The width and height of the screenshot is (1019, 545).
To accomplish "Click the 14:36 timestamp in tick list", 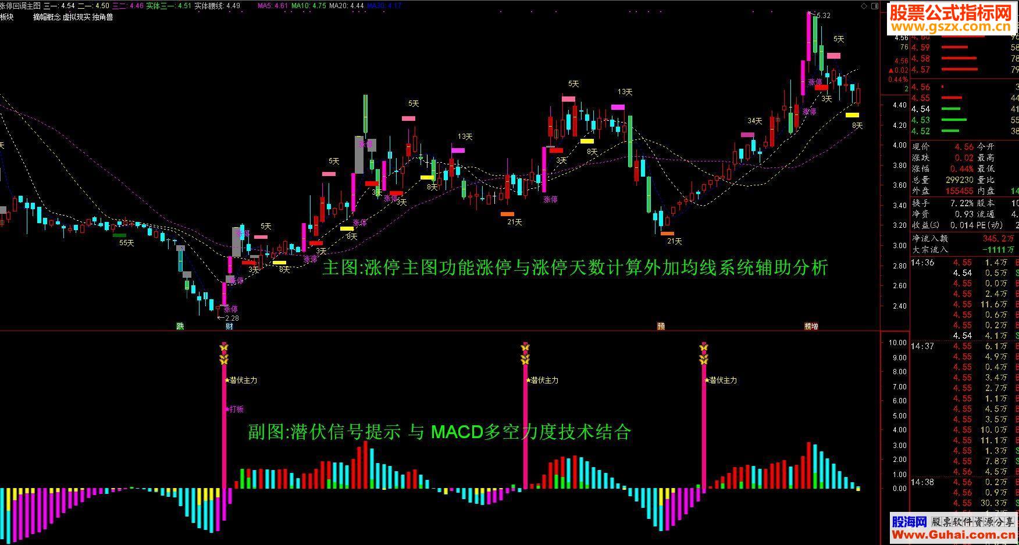I will point(922,263).
